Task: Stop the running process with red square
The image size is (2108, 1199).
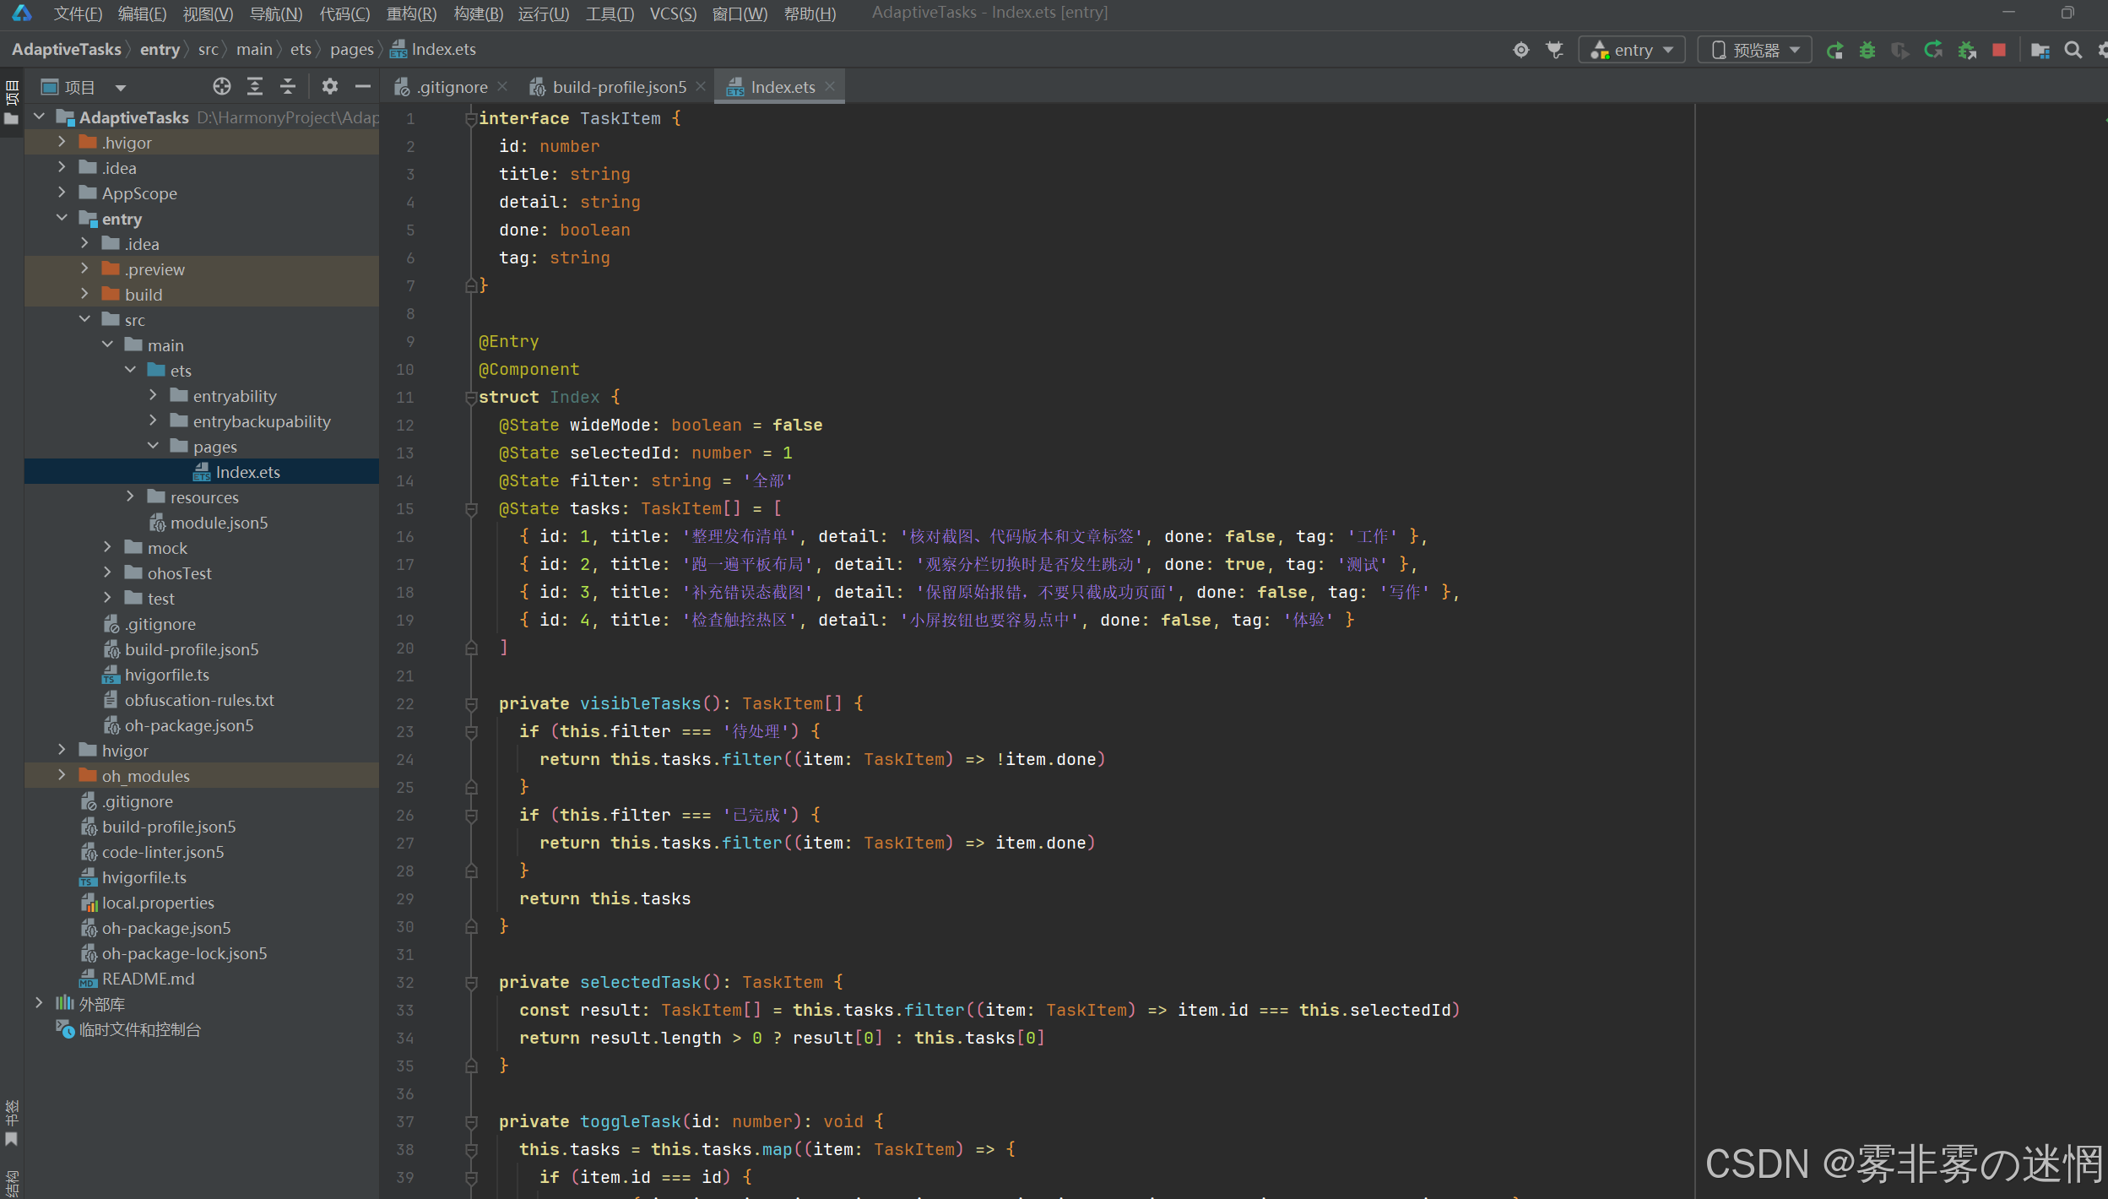Action: point(1999,50)
